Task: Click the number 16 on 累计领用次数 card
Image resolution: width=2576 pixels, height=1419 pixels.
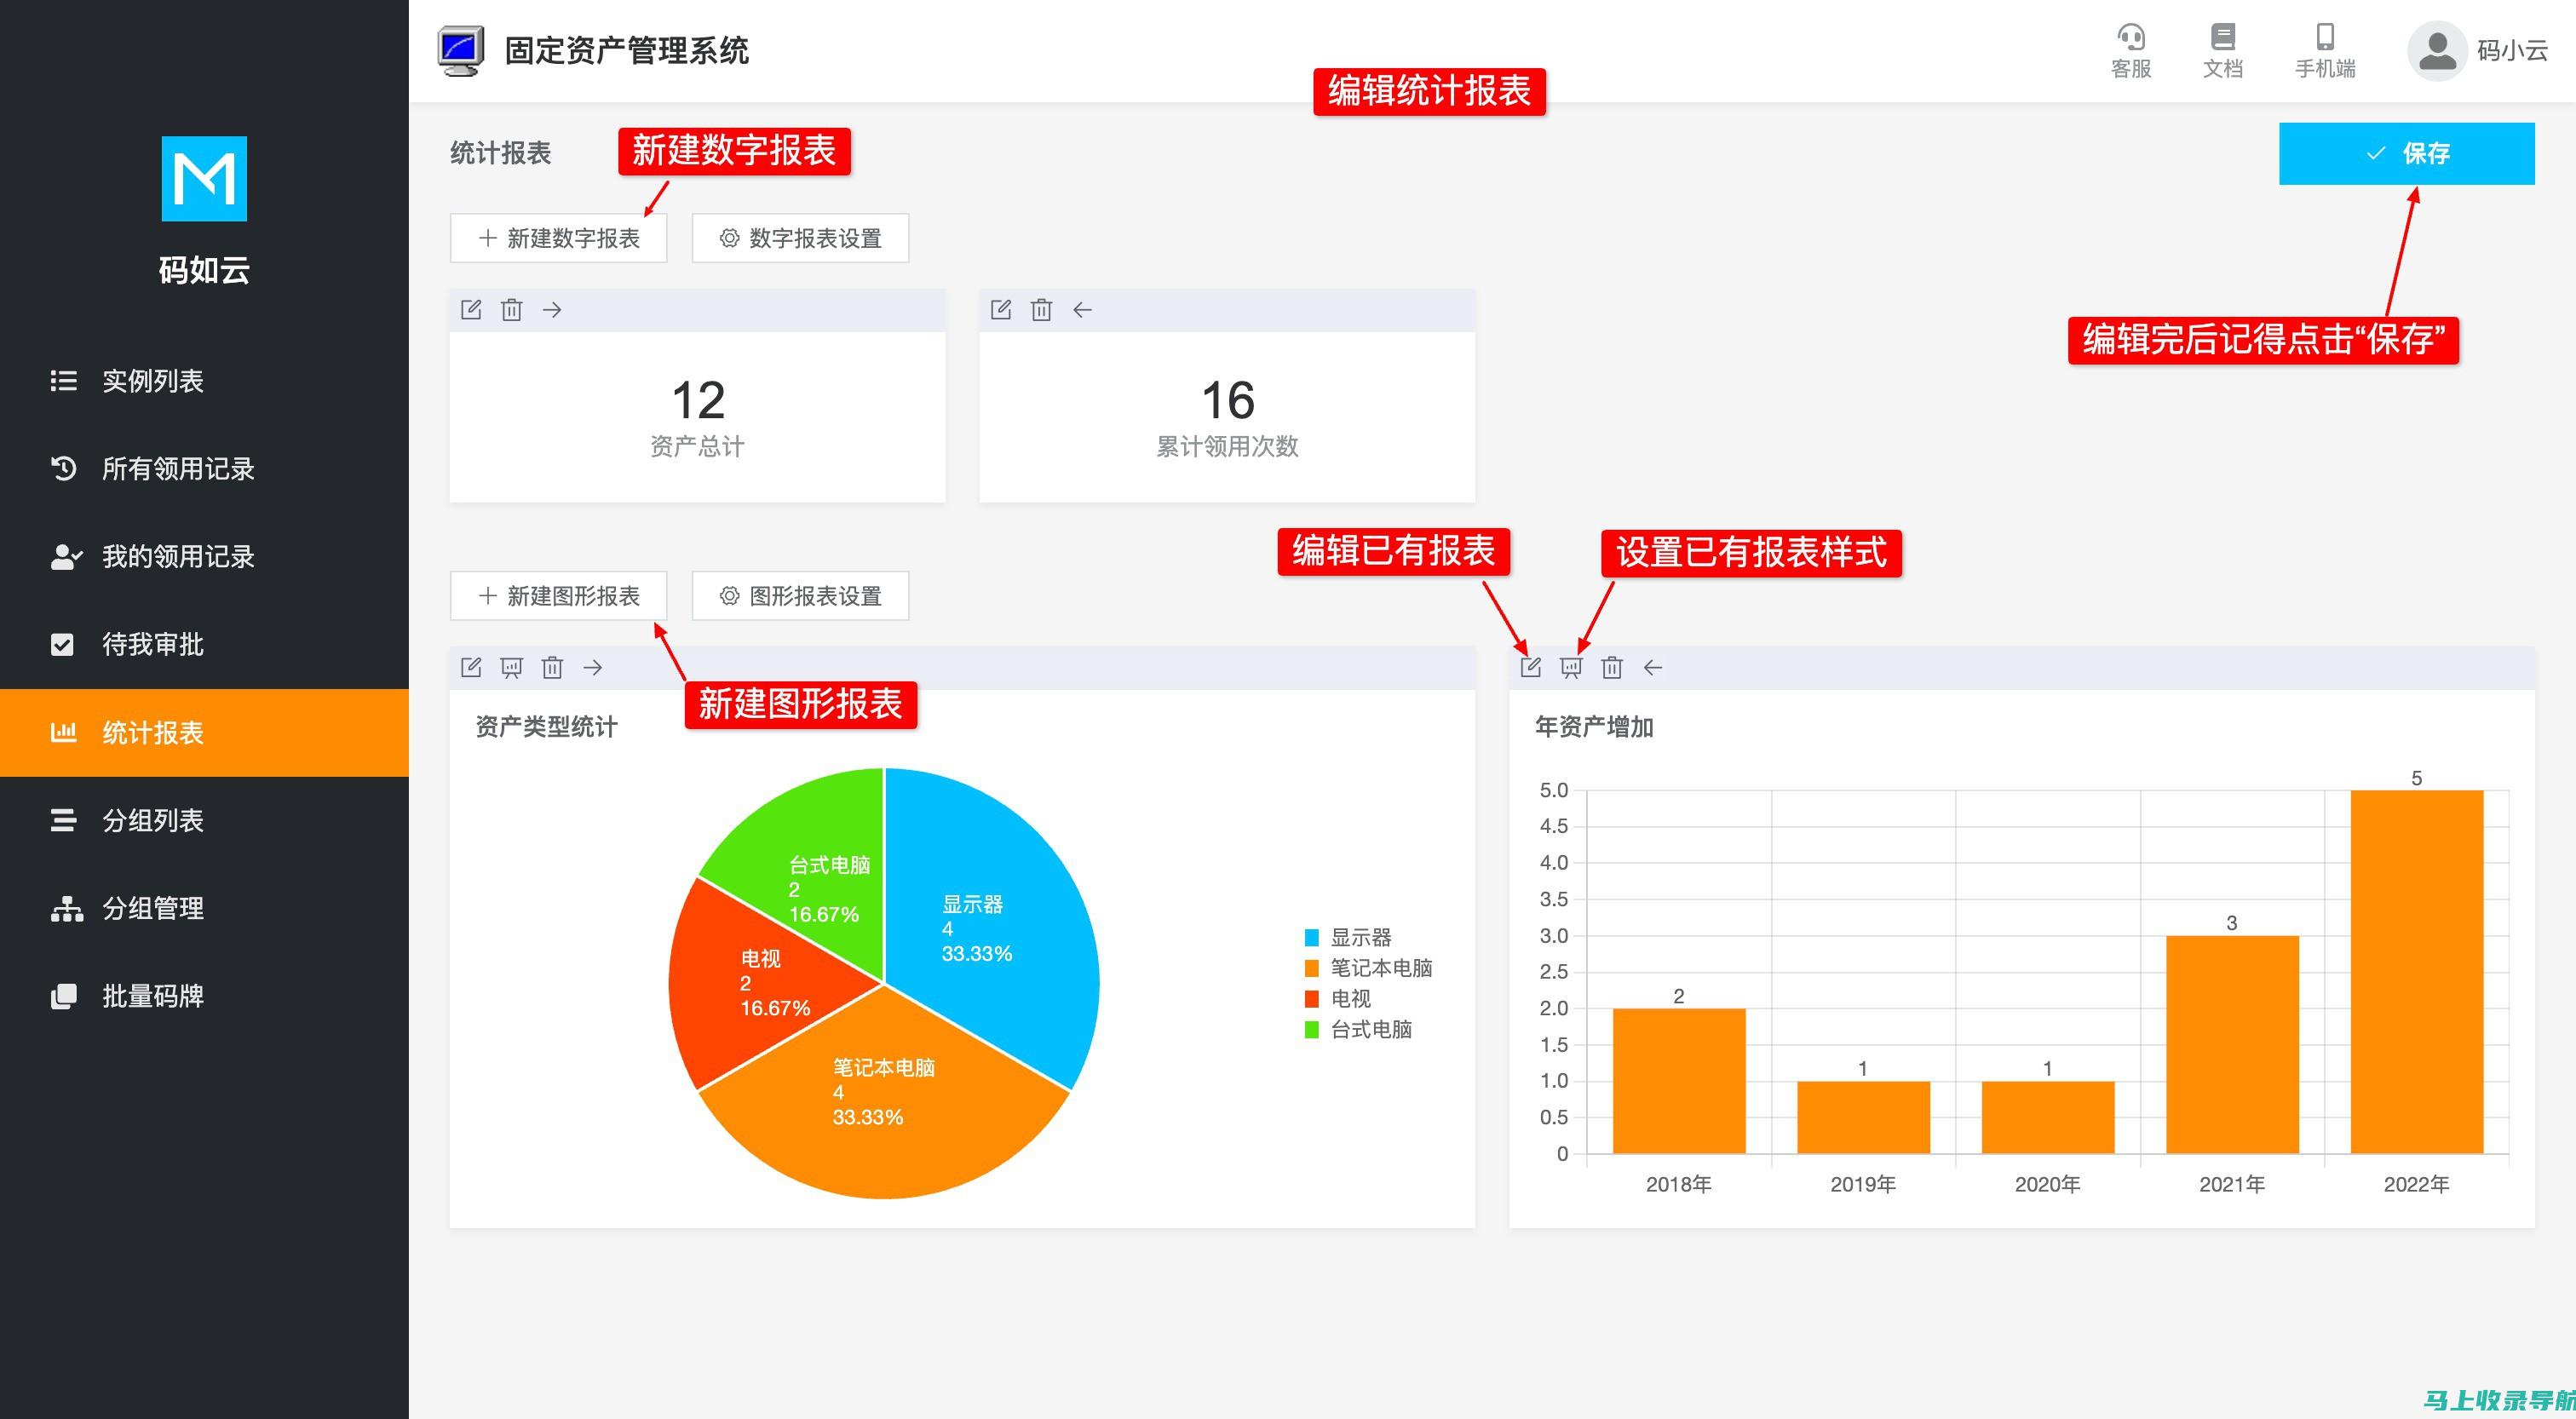Action: point(1228,401)
